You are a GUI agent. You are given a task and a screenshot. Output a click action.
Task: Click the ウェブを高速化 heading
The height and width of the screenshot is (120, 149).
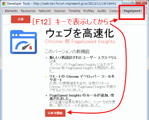coord(80,33)
